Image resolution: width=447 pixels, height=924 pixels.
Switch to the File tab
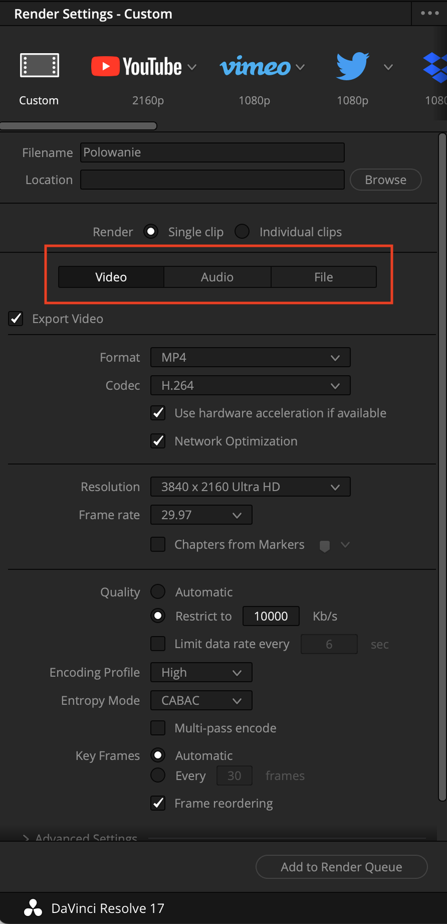click(323, 277)
